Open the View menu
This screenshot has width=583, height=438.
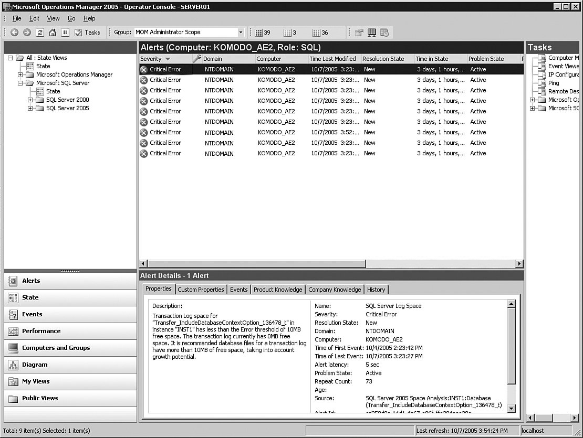(x=53, y=18)
